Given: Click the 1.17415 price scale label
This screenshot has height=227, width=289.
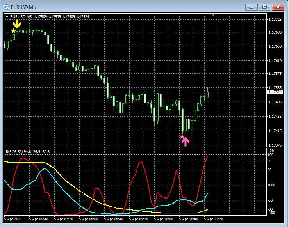Looking at the screenshot, I should pyautogui.click(x=275, y=131).
